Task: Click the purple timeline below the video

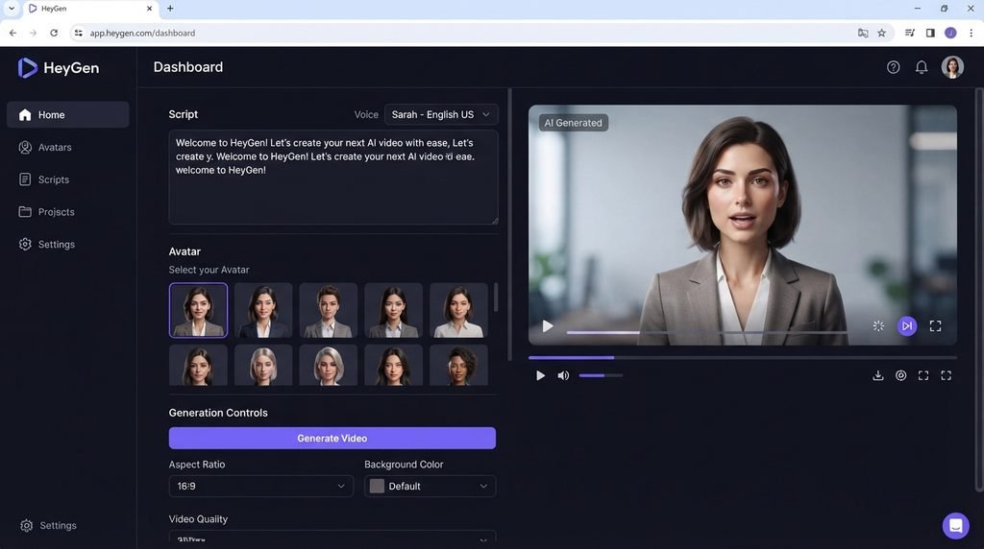Action: (743, 357)
